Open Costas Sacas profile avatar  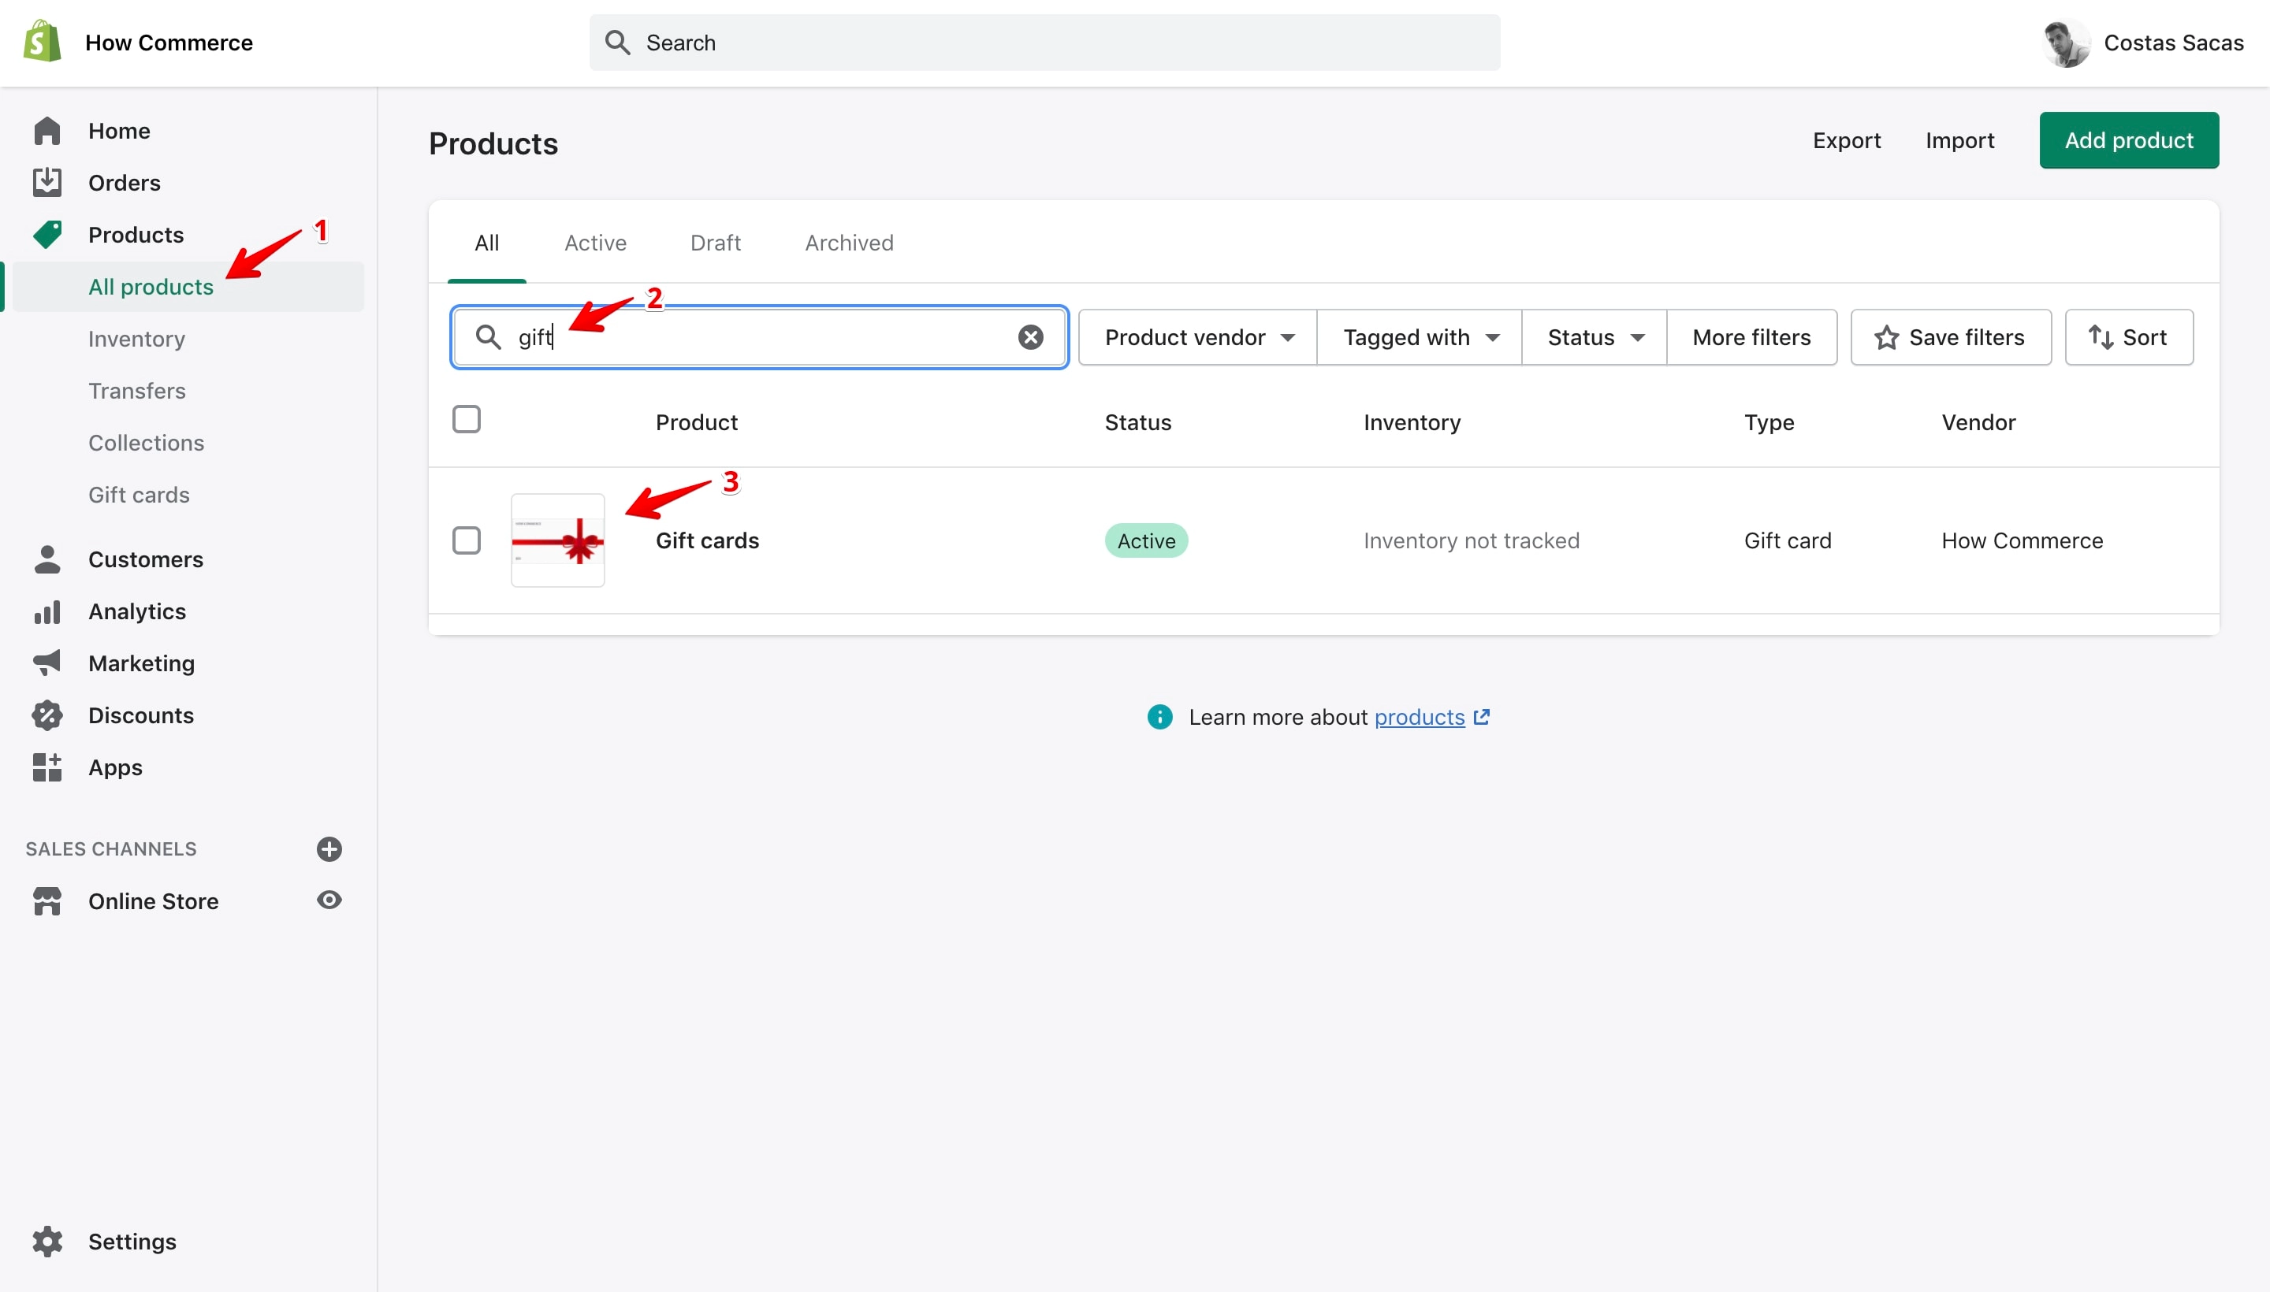2065,43
